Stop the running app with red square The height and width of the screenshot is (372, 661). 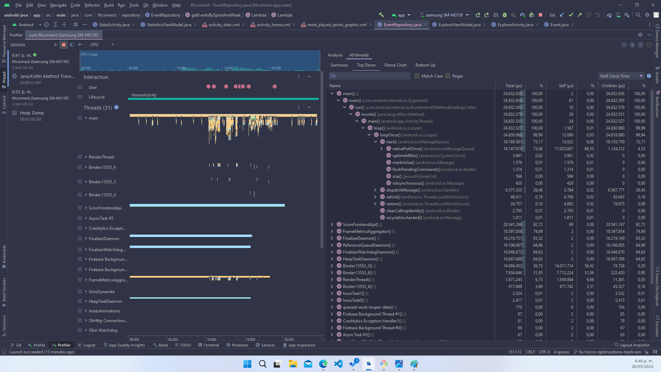[541, 15]
